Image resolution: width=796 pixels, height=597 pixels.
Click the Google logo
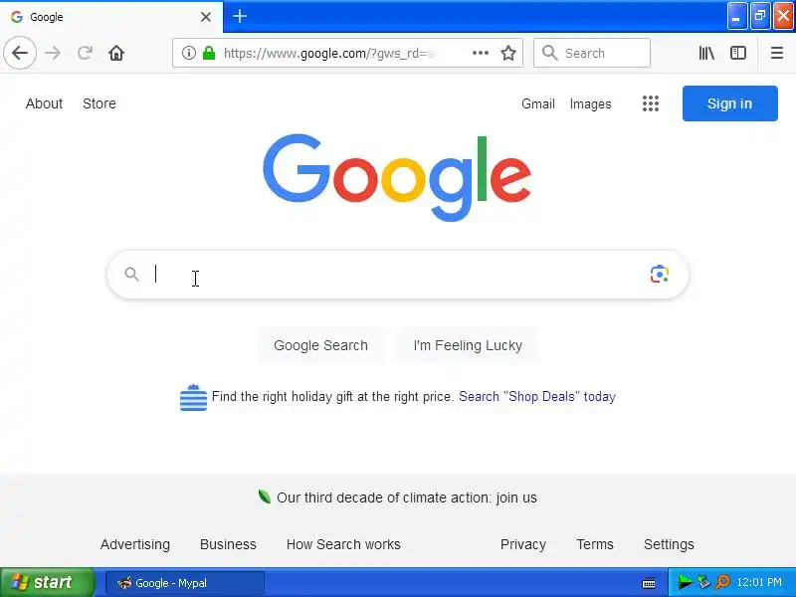click(x=397, y=177)
